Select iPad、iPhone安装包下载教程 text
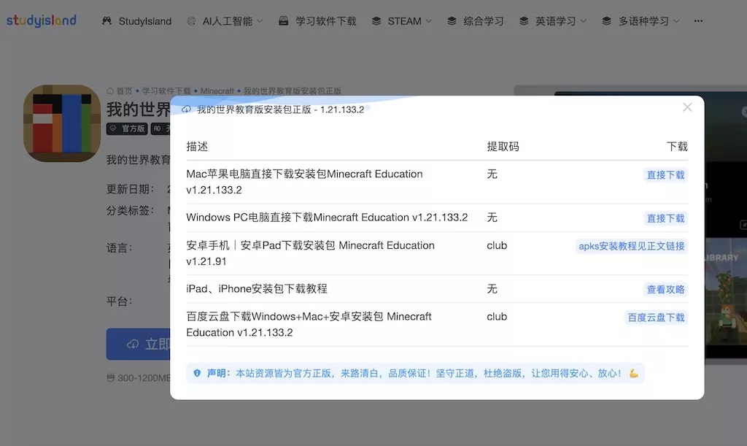The width and height of the screenshot is (747, 446). click(256, 289)
